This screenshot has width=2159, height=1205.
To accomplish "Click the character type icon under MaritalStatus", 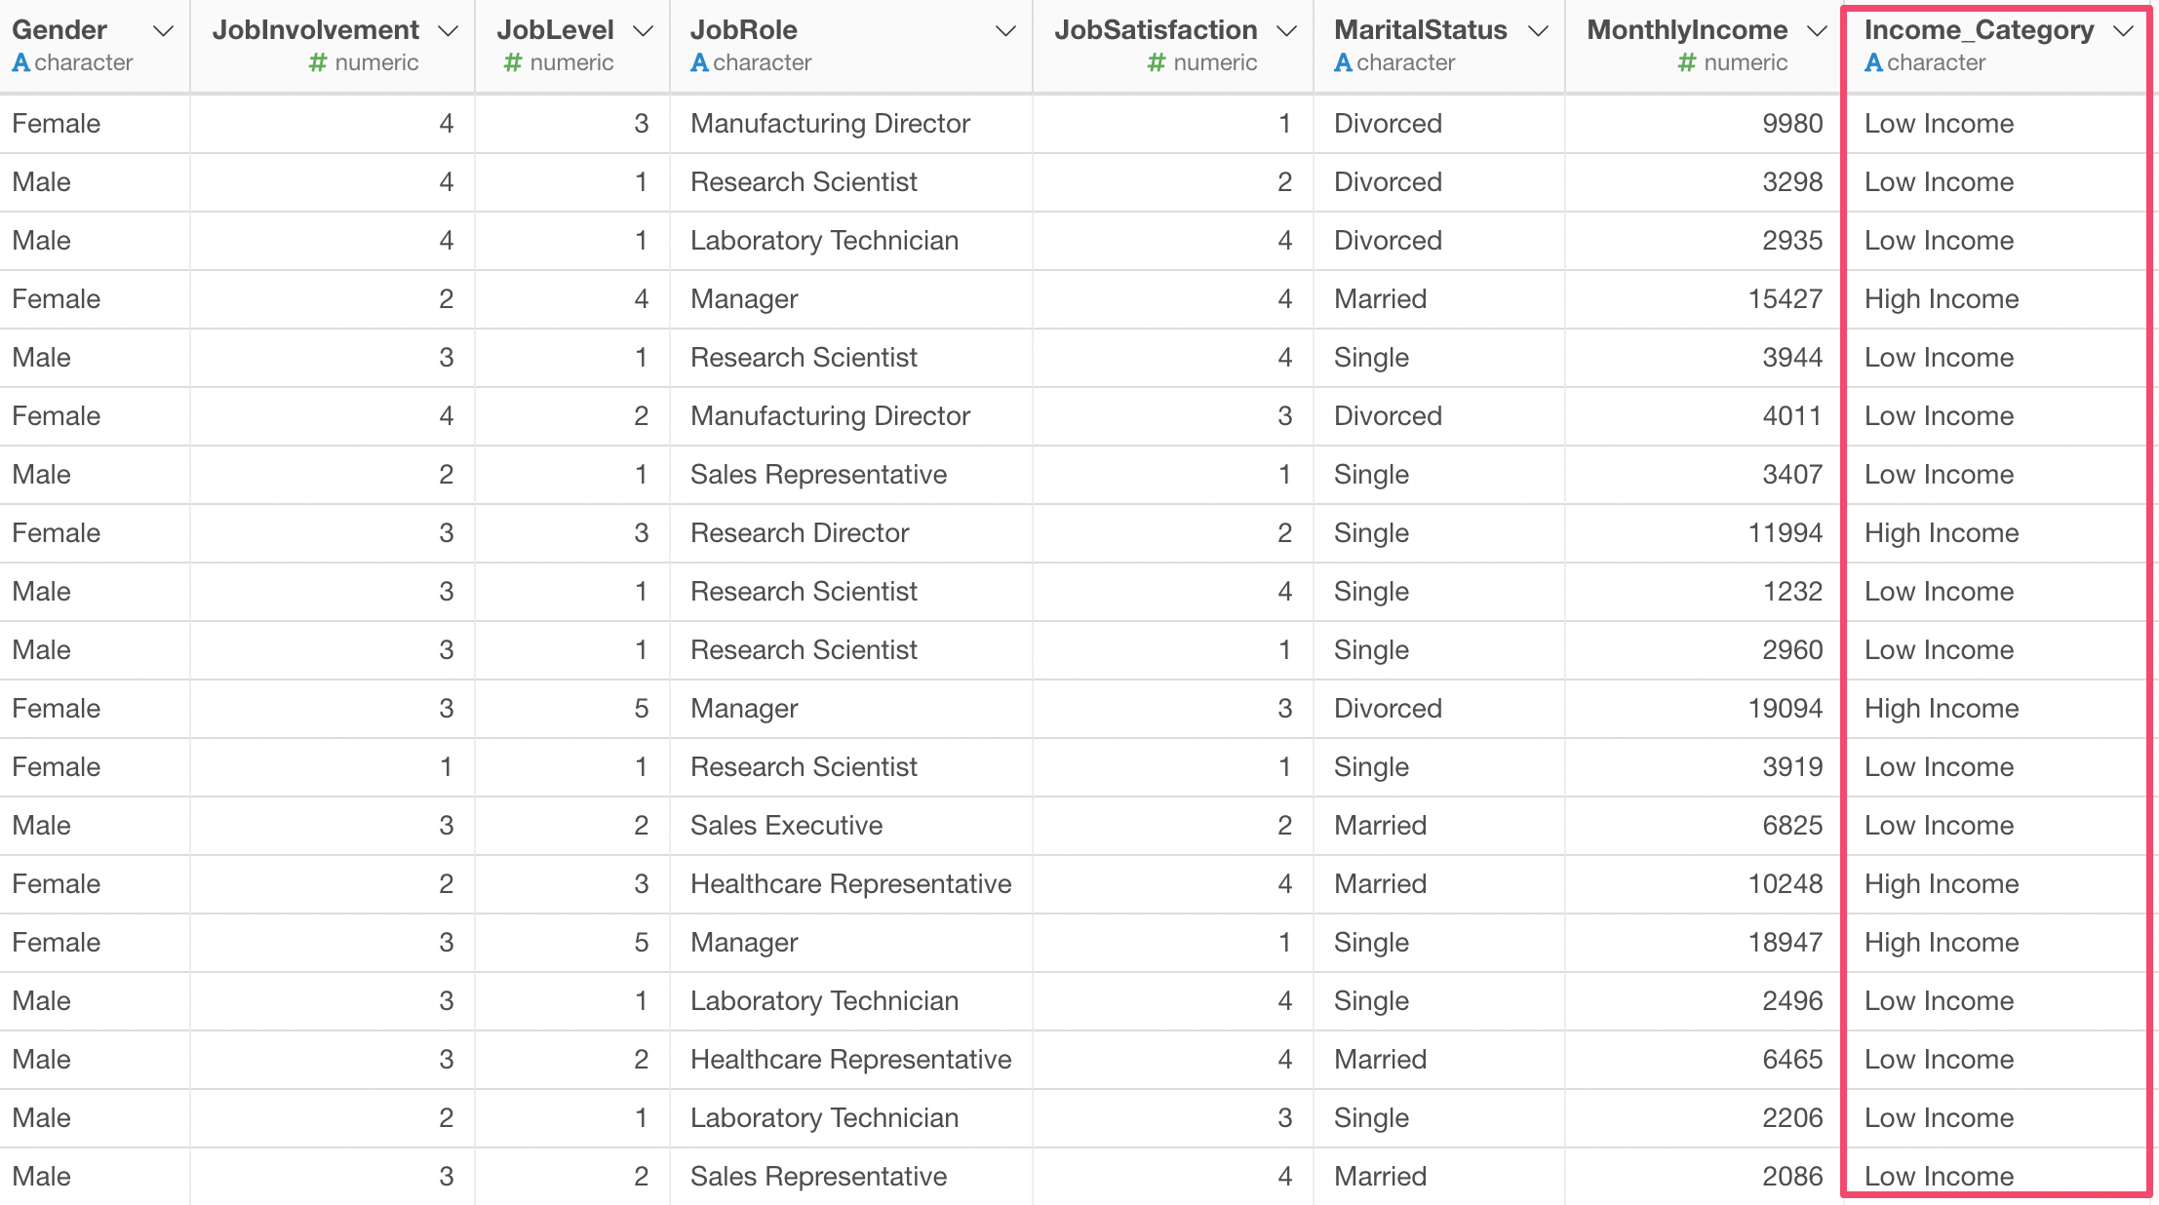I will pos(1343,63).
